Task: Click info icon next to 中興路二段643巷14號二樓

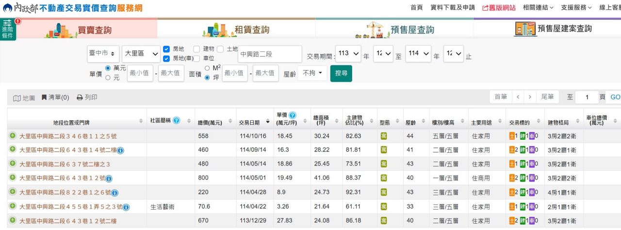Action: [120, 150]
